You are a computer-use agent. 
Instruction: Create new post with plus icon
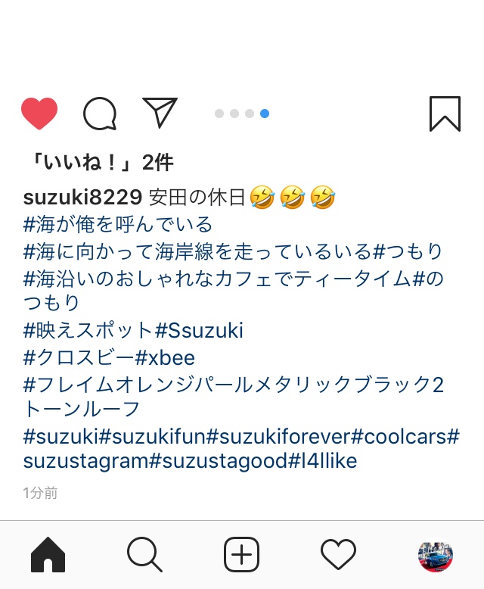[242, 554]
